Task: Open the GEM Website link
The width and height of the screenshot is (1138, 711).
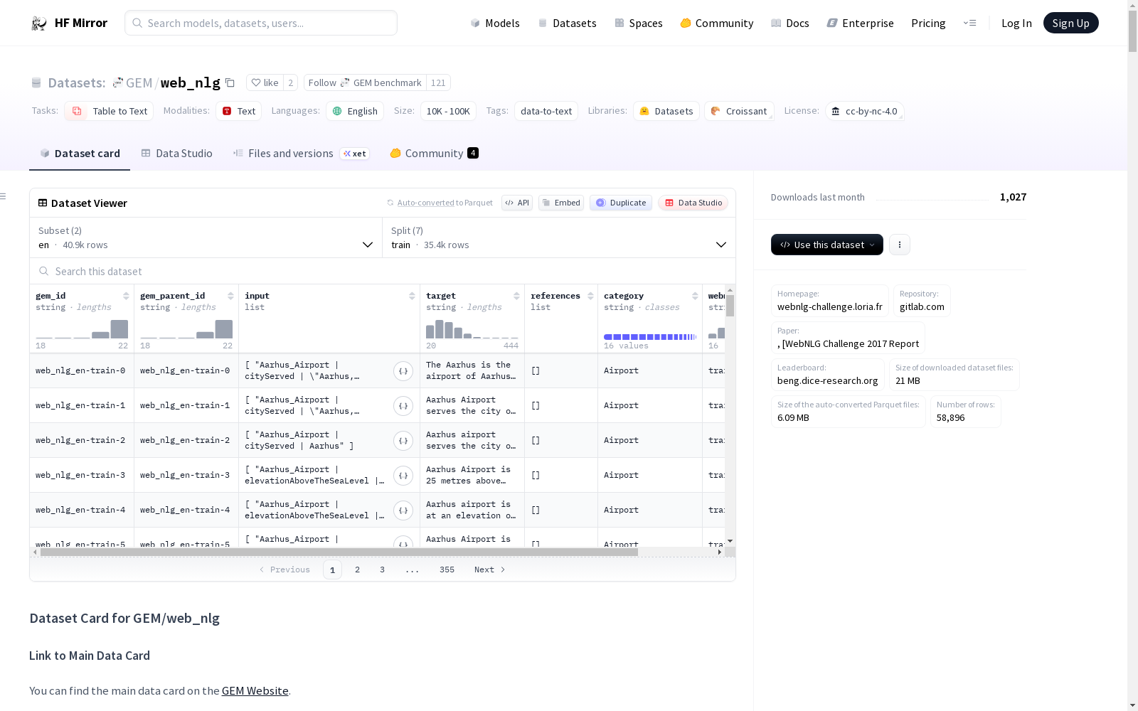Action: [255, 691]
